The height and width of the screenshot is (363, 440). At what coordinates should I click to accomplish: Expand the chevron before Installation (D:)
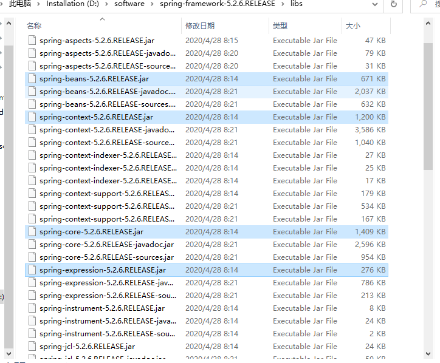click(38, 4)
